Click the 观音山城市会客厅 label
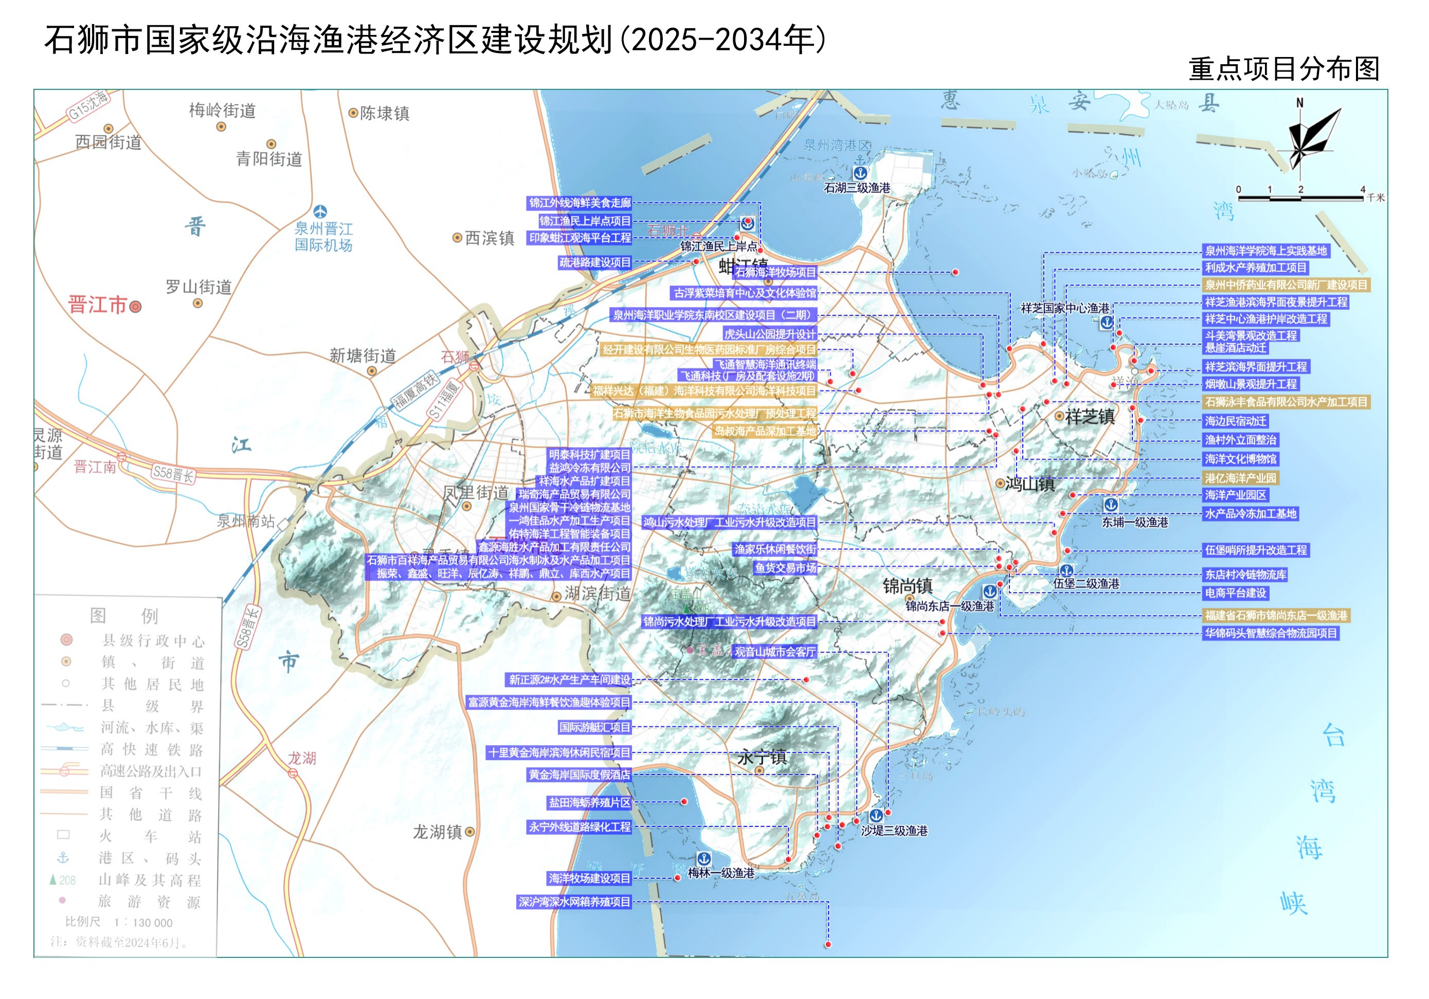 (x=775, y=652)
